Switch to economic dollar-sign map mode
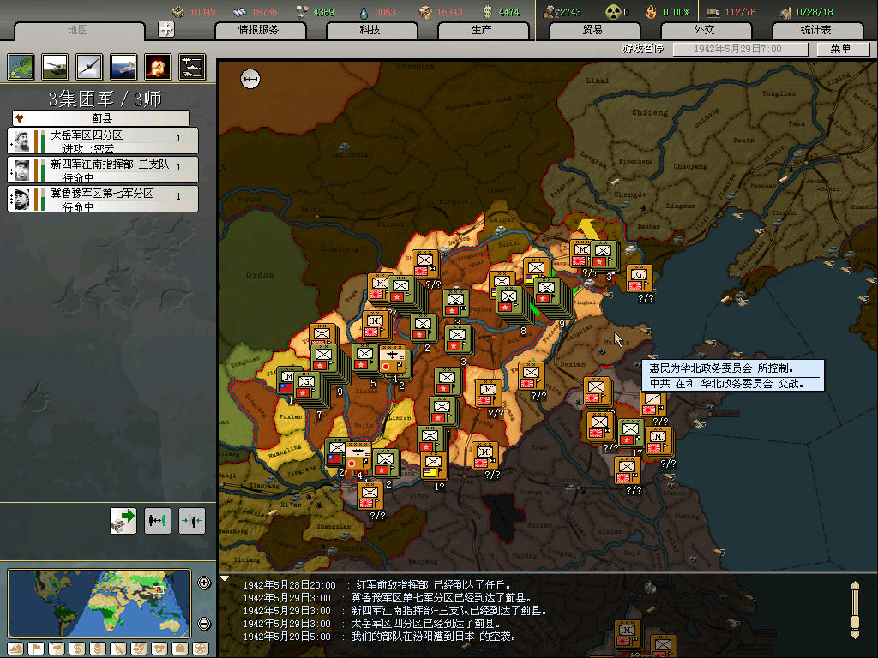 [77, 648]
